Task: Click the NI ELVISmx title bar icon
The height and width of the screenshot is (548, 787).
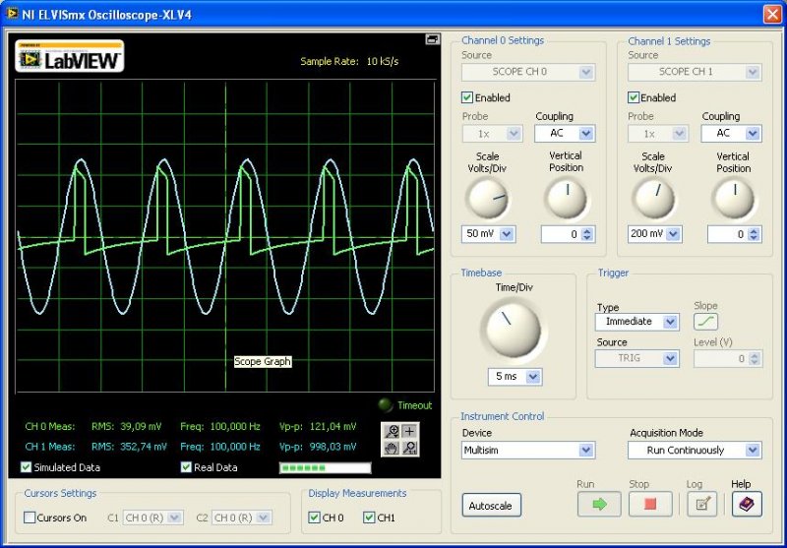Action: coord(12,14)
